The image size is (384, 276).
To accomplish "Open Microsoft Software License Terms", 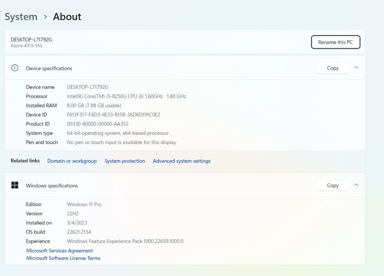I will (x=63, y=258).
